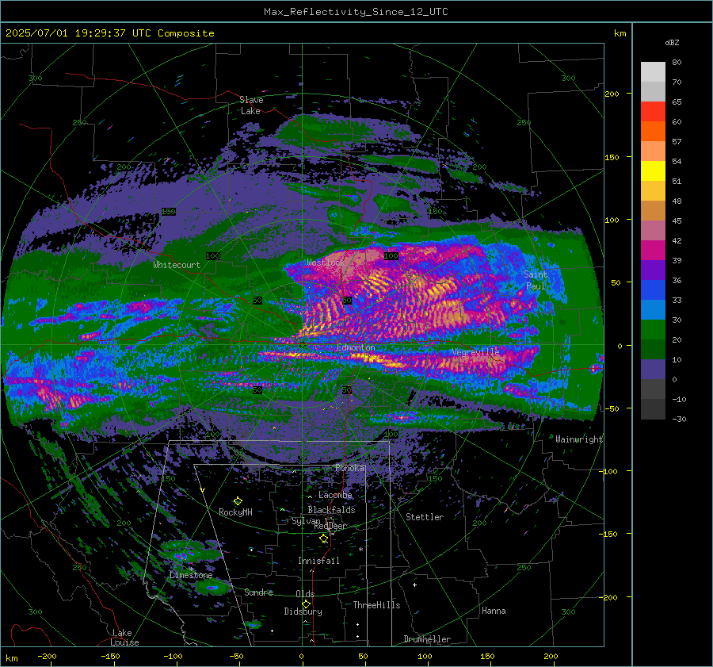Screen dimensions: 713x667
Task: Pick the magenta swatch between 42 and 39
Action: pyautogui.click(x=653, y=250)
